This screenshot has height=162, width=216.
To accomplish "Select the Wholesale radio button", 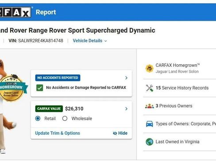I will [65, 118].
